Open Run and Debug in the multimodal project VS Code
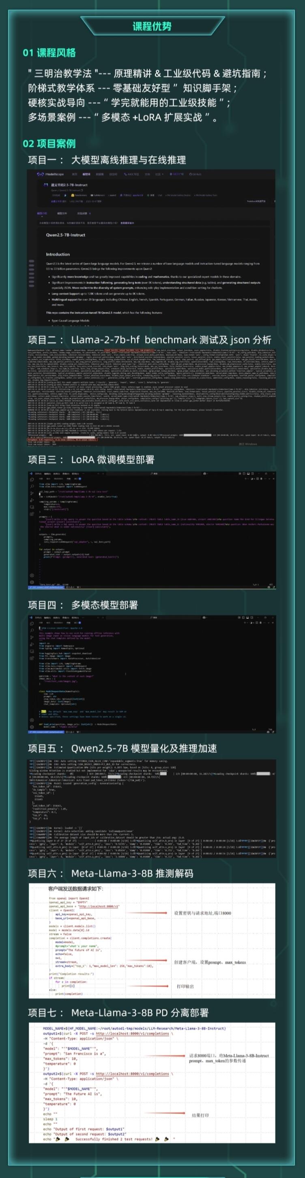This screenshot has width=305, height=1178. point(32,644)
